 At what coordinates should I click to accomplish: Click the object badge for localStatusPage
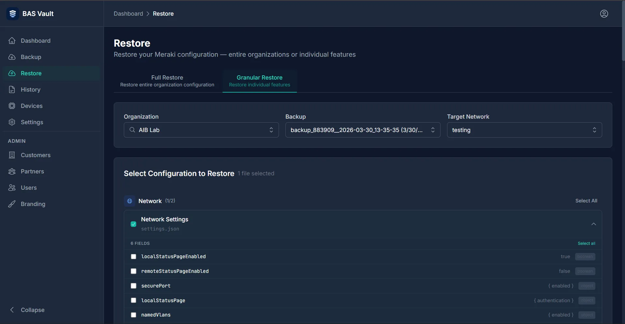[x=587, y=300]
